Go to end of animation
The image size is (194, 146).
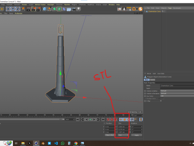103,120
